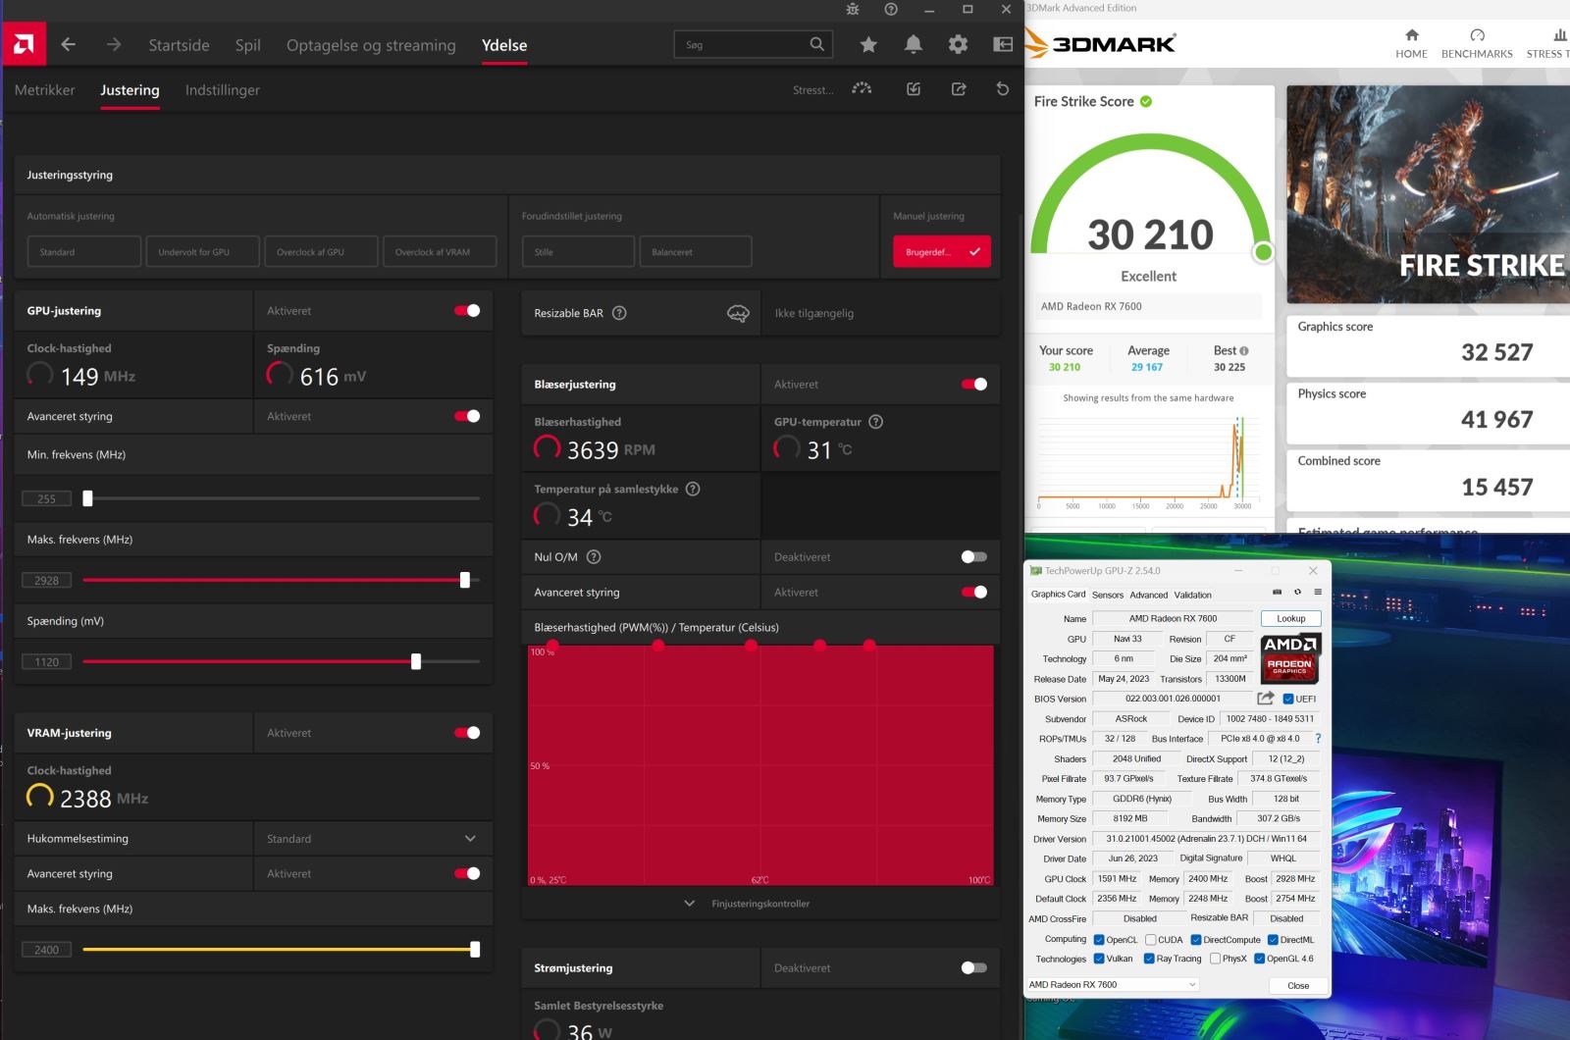Uncheck the UEFI checkbox in GPU-Z
The width and height of the screenshot is (1570, 1040).
coord(1288,699)
